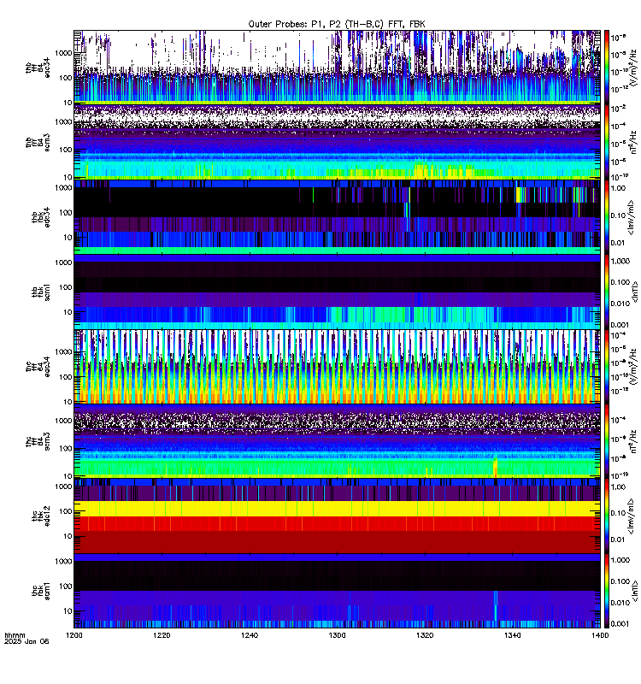
Task: Click the 1320 time-axis tick label
Action: [x=425, y=635]
